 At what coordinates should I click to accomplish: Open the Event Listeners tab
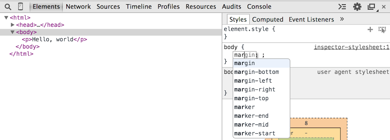311,19
